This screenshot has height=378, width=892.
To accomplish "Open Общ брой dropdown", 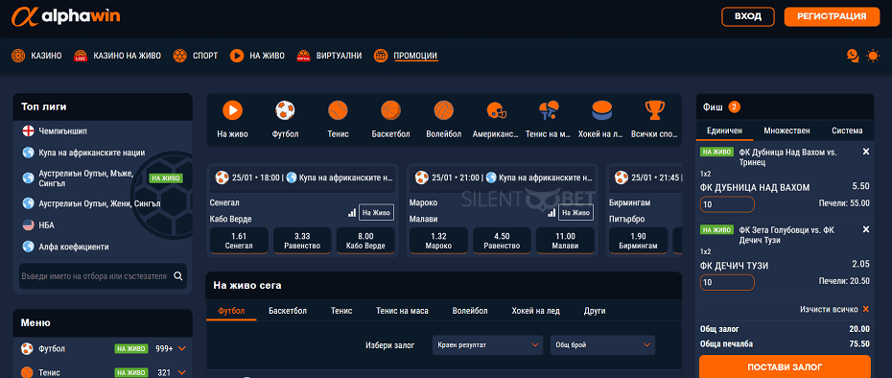I will coord(602,345).
